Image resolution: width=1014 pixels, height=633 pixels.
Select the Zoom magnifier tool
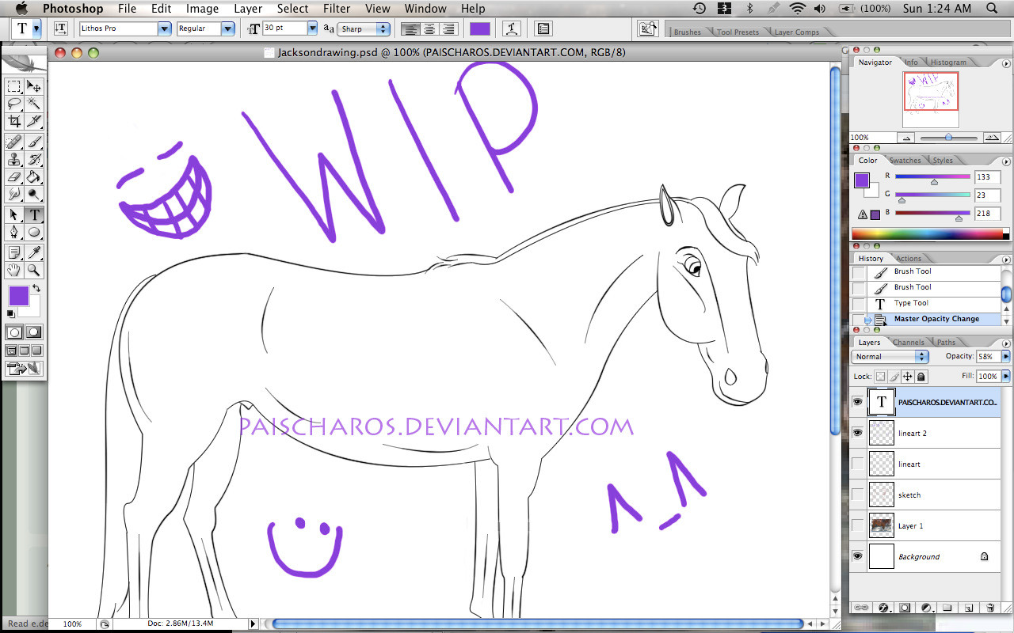[34, 271]
